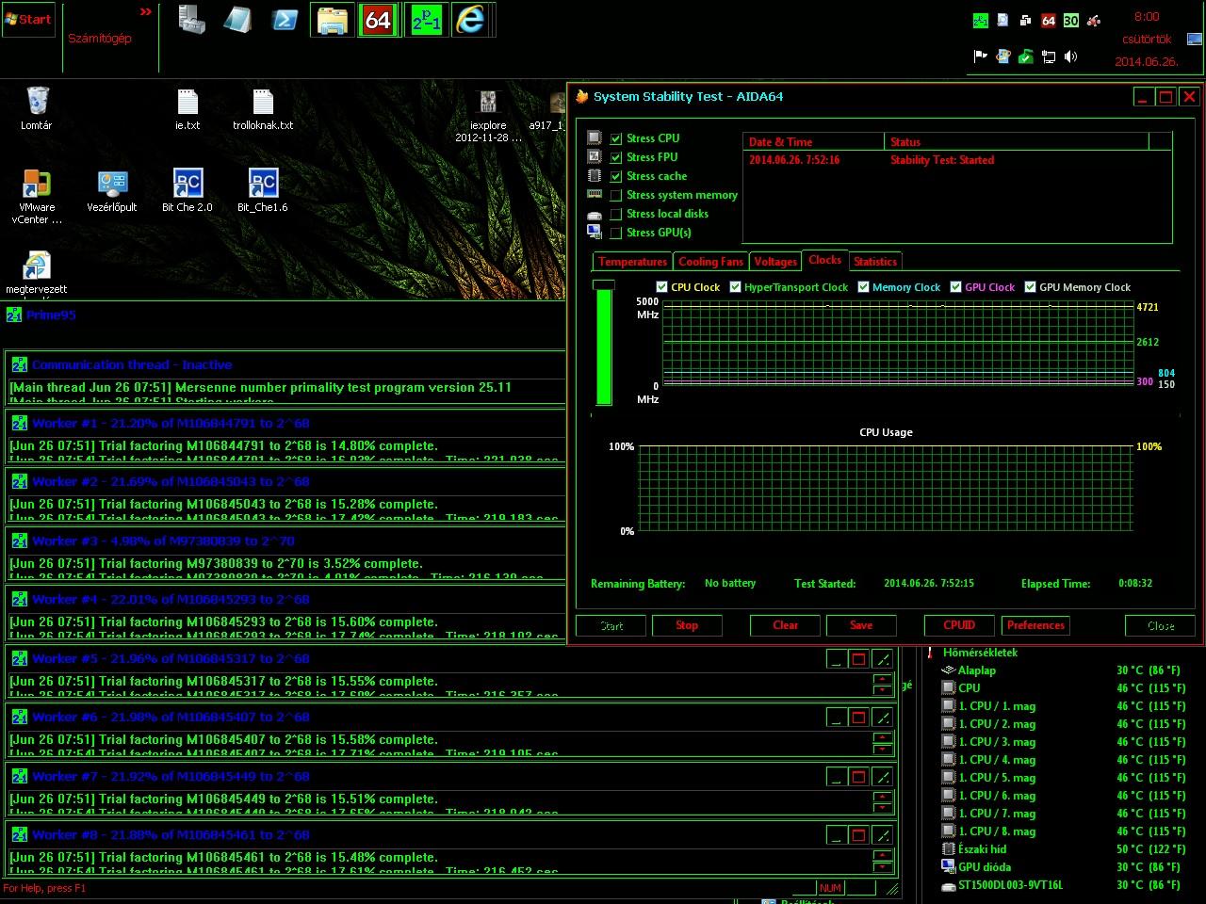1206x904 pixels.
Task: Open the Vezérlőpult control panel icon
Action: 112,191
